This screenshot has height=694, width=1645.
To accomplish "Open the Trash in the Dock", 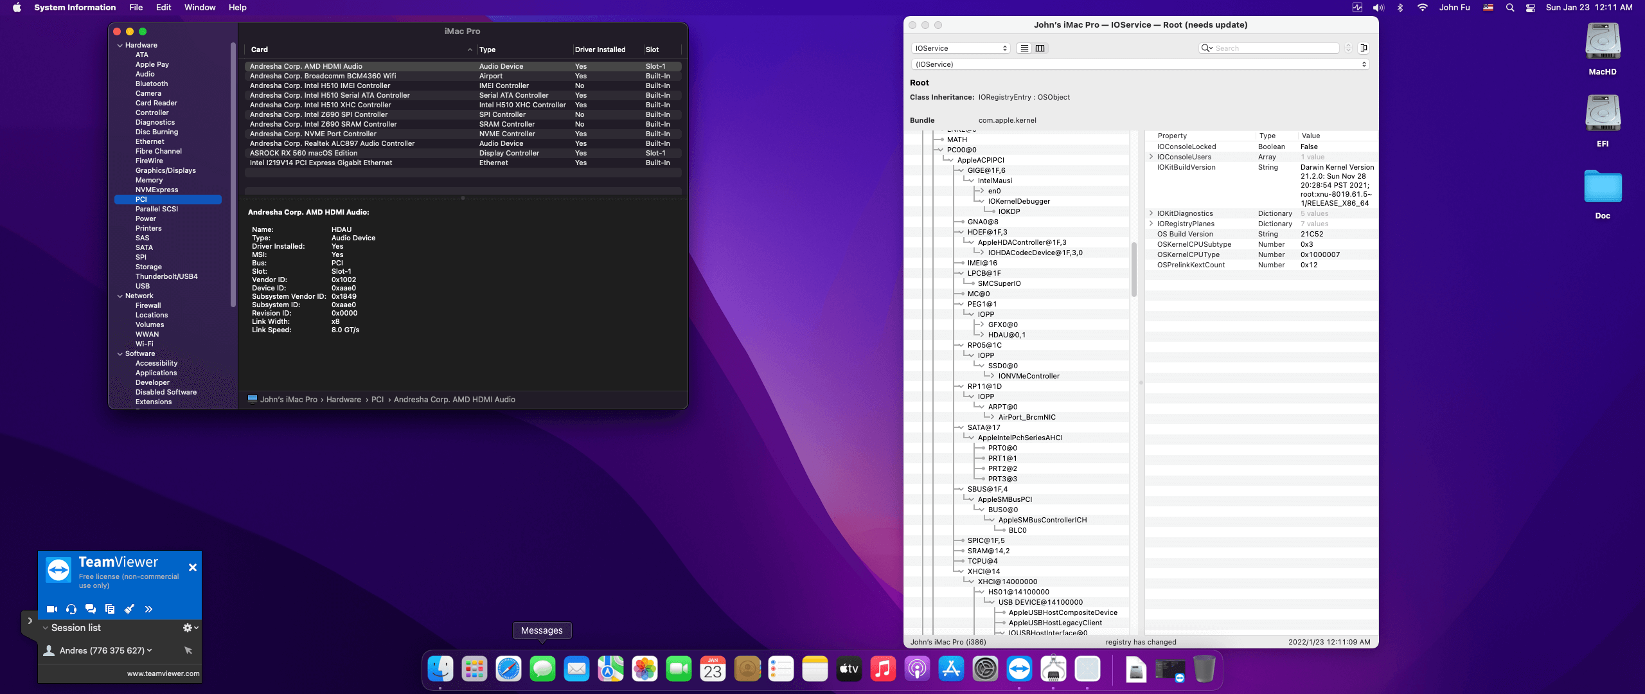I will (x=1204, y=669).
